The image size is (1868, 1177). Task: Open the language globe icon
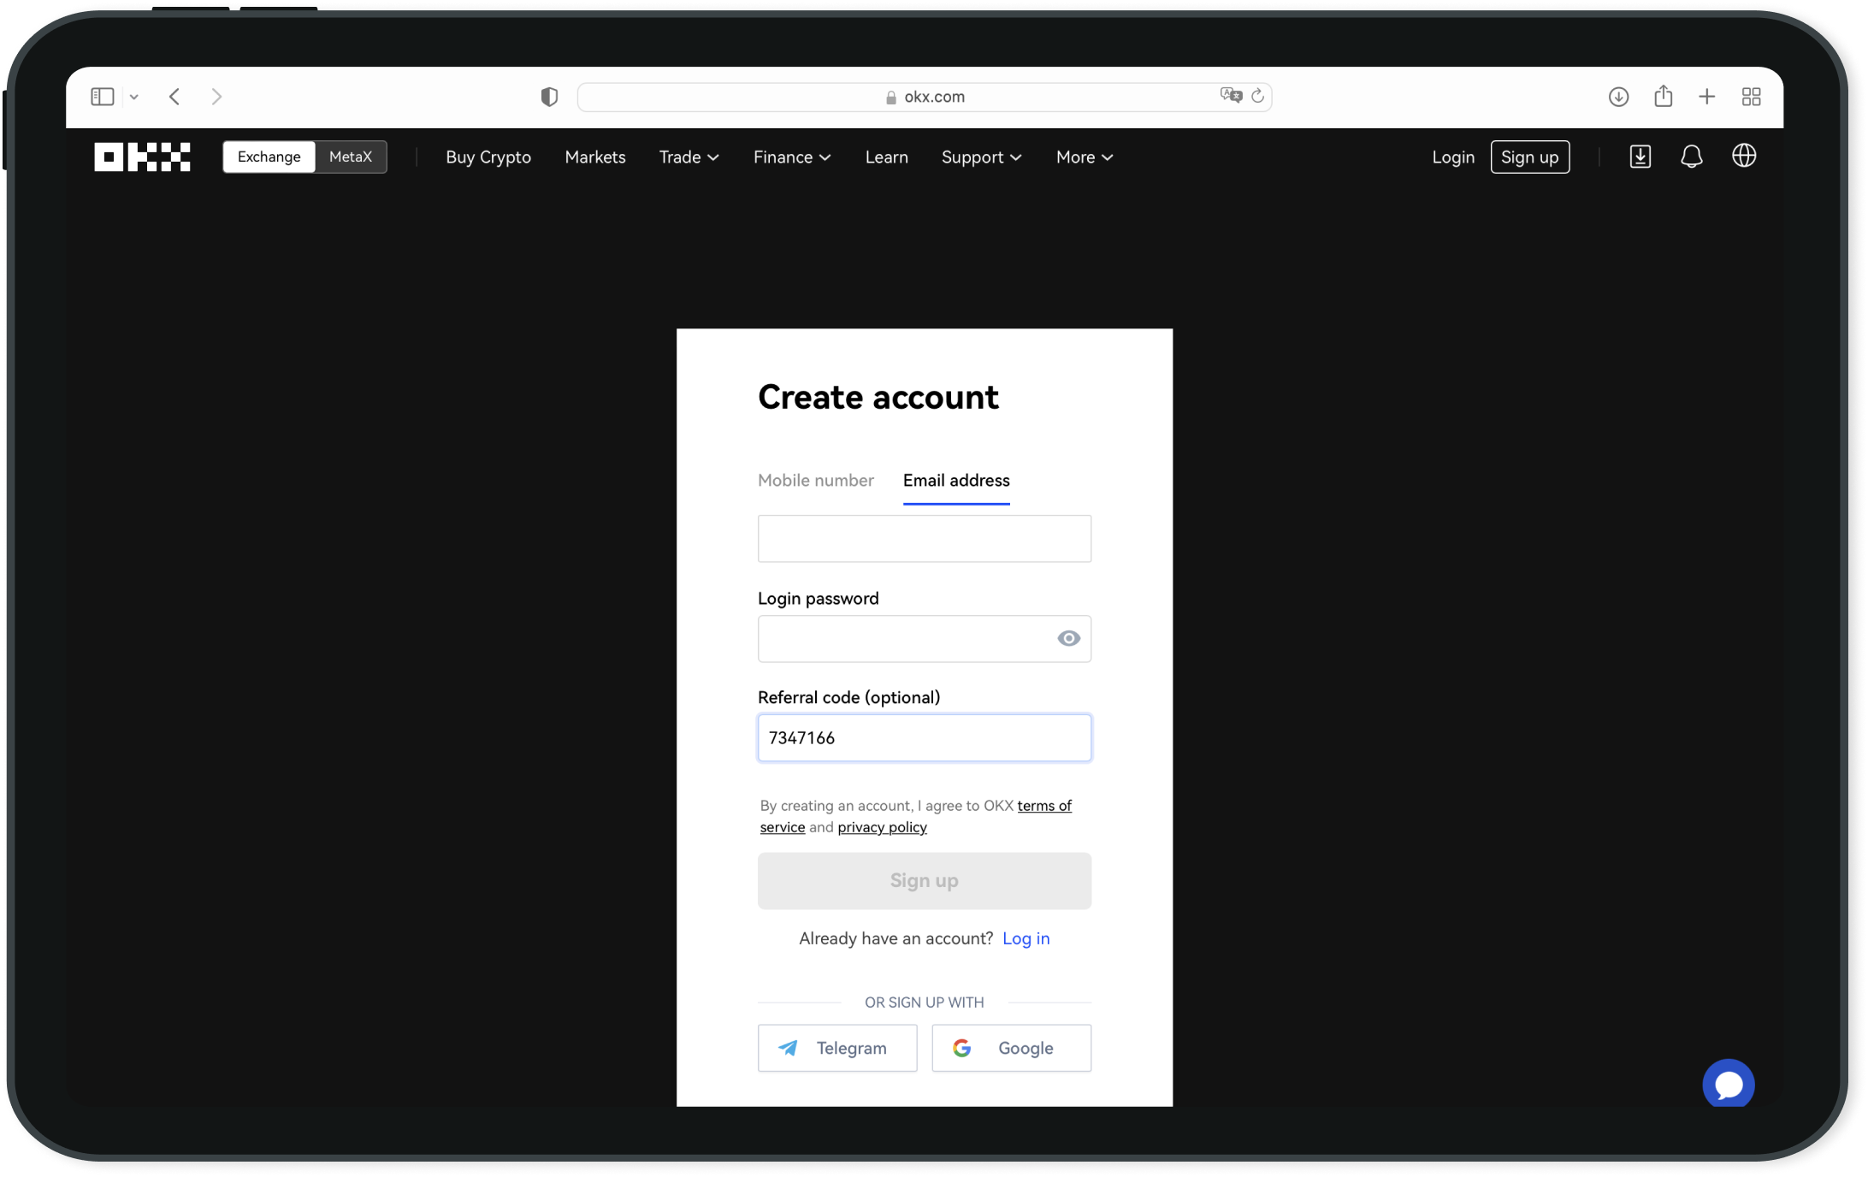pos(1744,156)
